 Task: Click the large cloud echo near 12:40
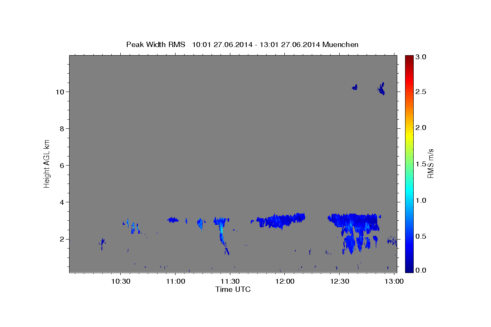click(x=354, y=229)
